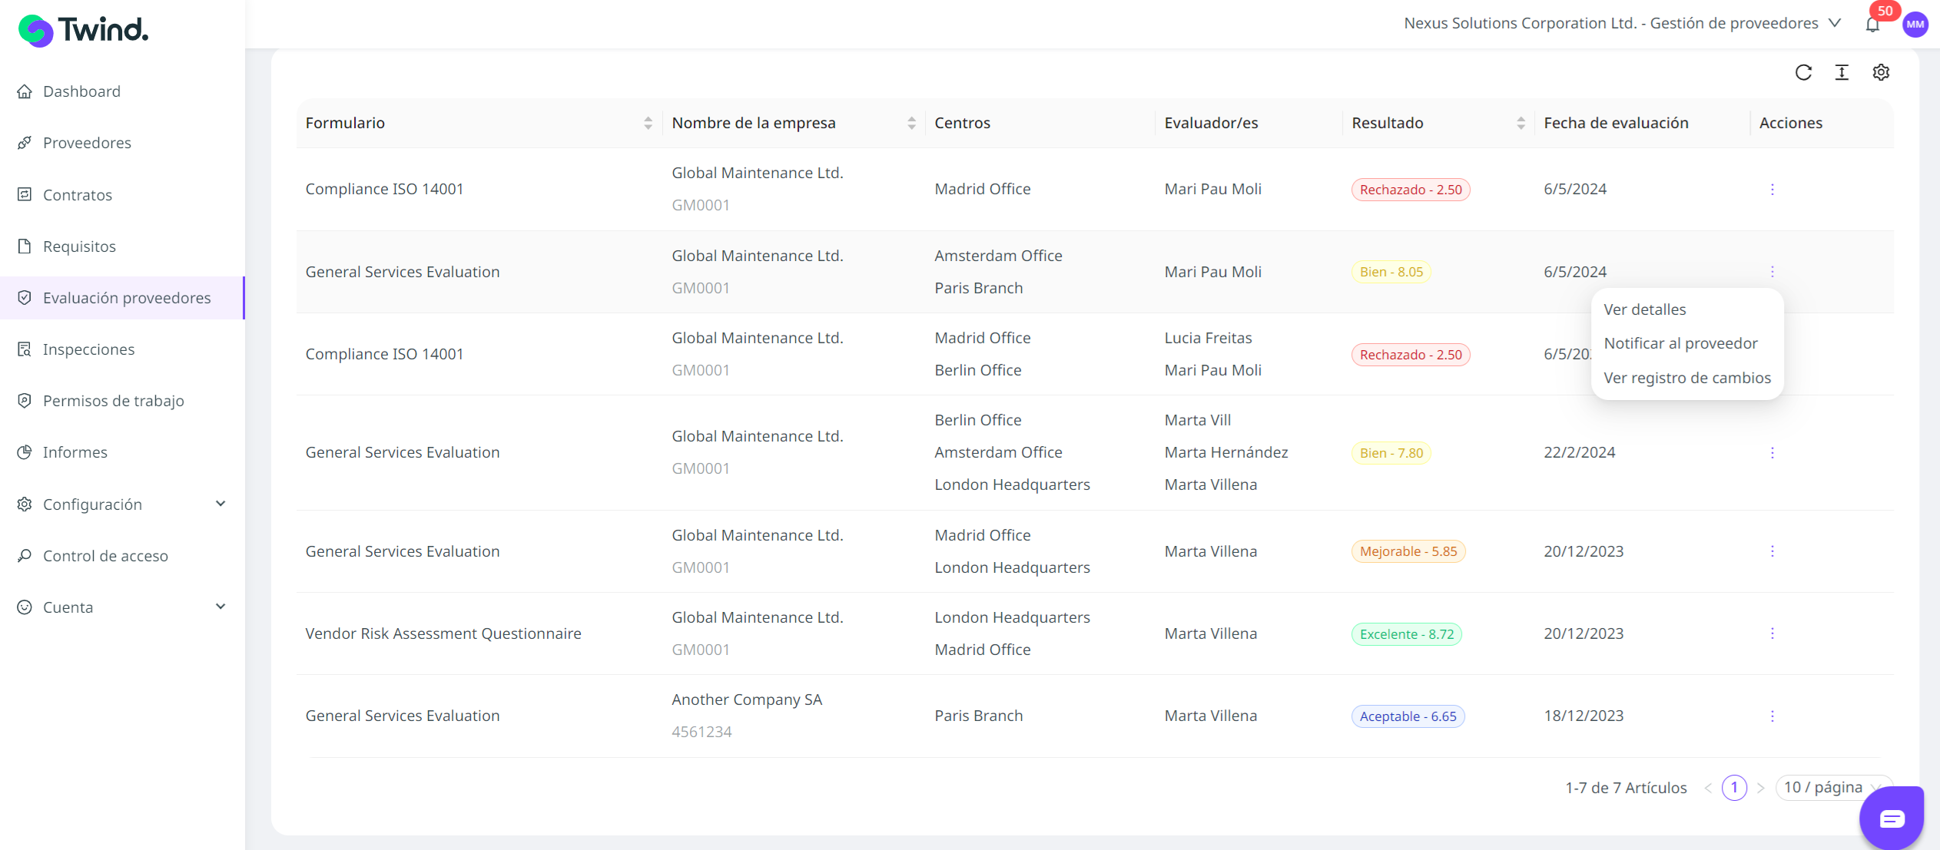Open Nexus Solutions company selector dropdown
The height and width of the screenshot is (850, 1940).
pos(1621,23)
